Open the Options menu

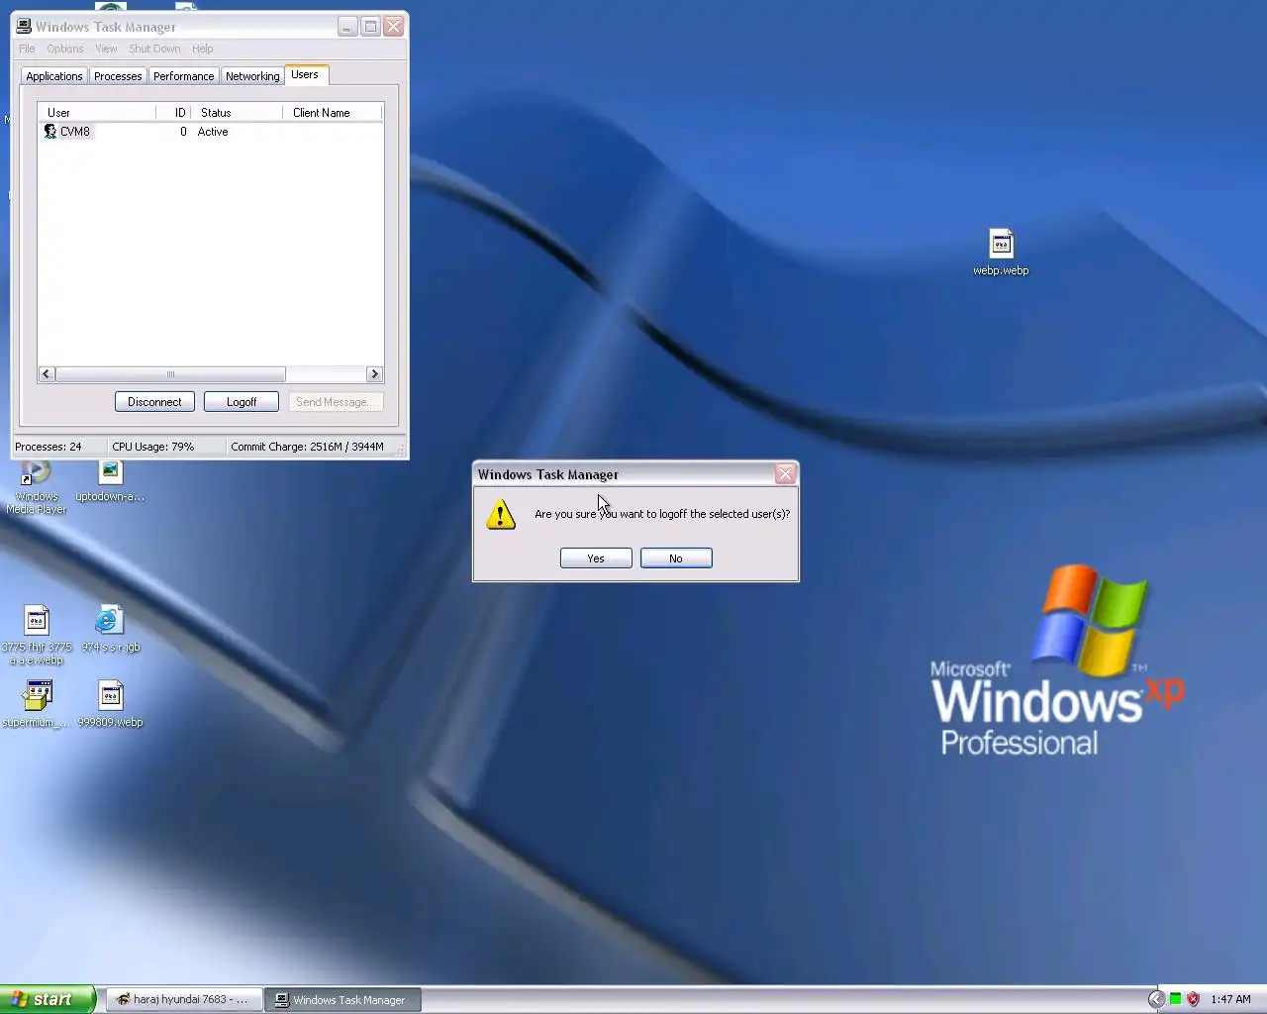coord(65,49)
